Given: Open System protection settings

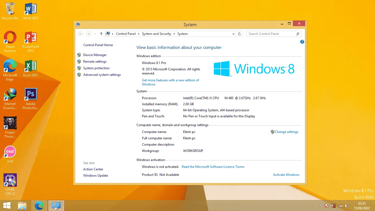Looking at the screenshot, I should (x=96, y=68).
